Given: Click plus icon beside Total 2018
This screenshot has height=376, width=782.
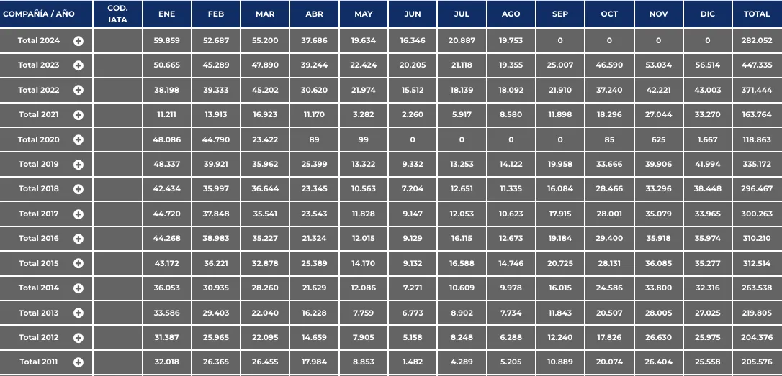Looking at the screenshot, I should point(78,189).
